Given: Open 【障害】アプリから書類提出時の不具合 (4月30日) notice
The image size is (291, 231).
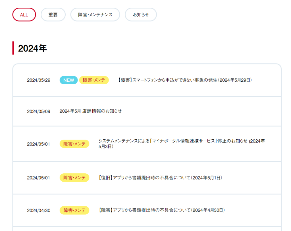Looking at the screenshot, I should [x=161, y=210].
